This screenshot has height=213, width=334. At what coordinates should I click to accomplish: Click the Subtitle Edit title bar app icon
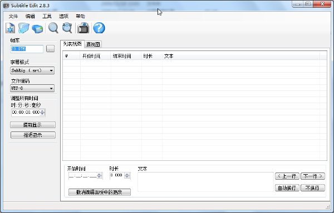point(6,6)
